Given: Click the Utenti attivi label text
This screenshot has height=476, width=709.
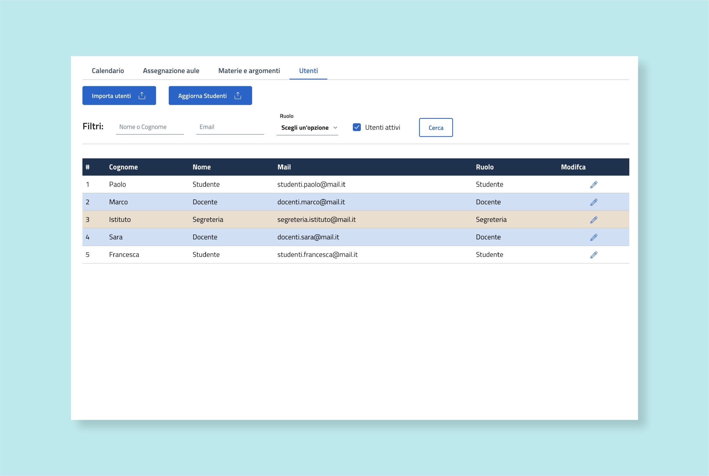Looking at the screenshot, I should pos(382,127).
